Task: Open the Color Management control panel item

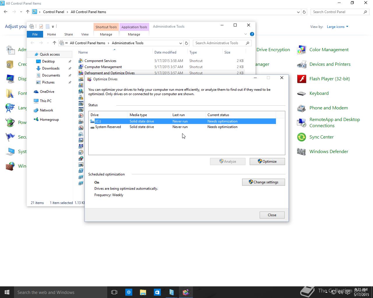Action: pos(329,50)
